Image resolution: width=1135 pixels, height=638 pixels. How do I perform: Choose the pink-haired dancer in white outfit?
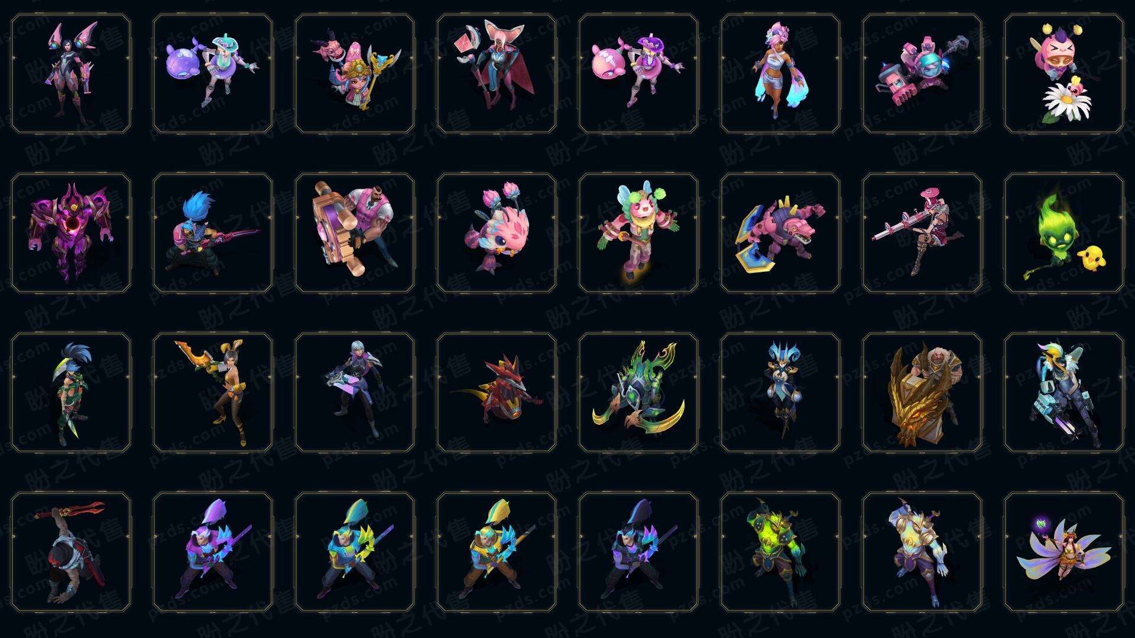(x=780, y=74)
